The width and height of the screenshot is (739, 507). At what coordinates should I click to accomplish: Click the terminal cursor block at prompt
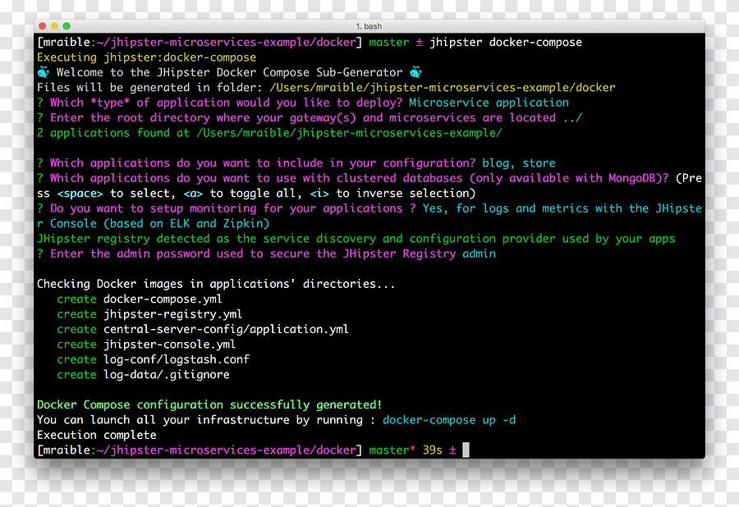(466, 450)
